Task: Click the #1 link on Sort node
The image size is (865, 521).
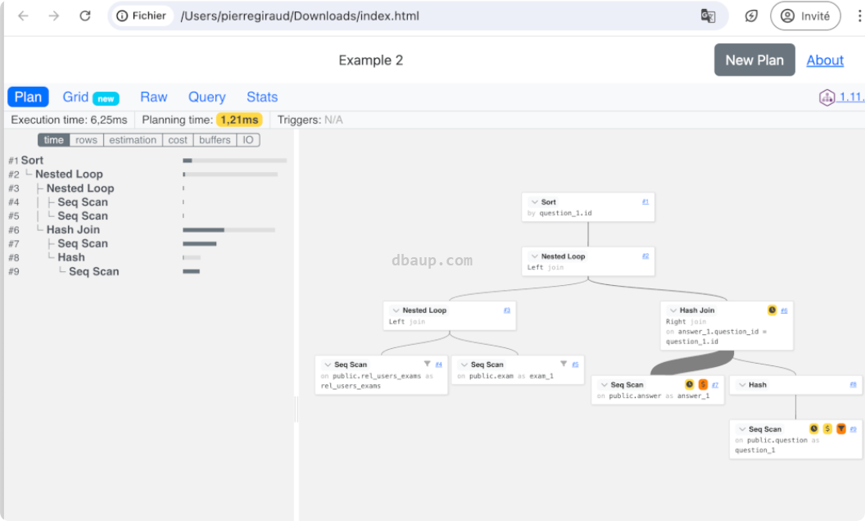Action: tap(645, 202)
